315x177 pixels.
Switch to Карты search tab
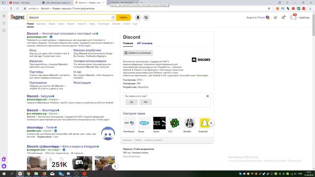point(61,24)
